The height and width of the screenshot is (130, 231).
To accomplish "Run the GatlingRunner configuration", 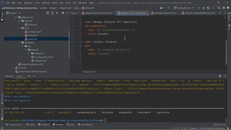I will [x=199, y=8].
